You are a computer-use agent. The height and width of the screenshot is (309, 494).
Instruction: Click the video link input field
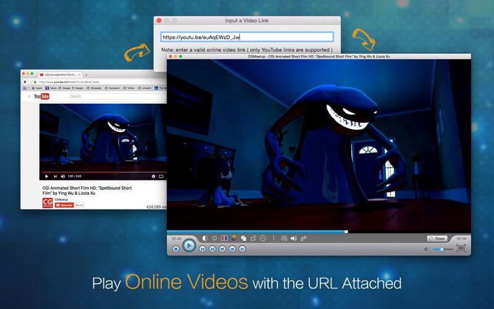coord(247,37)
